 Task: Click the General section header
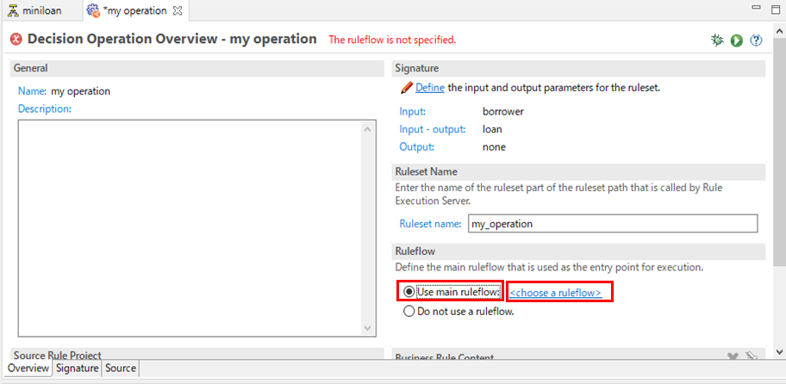[x=197, y=69]
